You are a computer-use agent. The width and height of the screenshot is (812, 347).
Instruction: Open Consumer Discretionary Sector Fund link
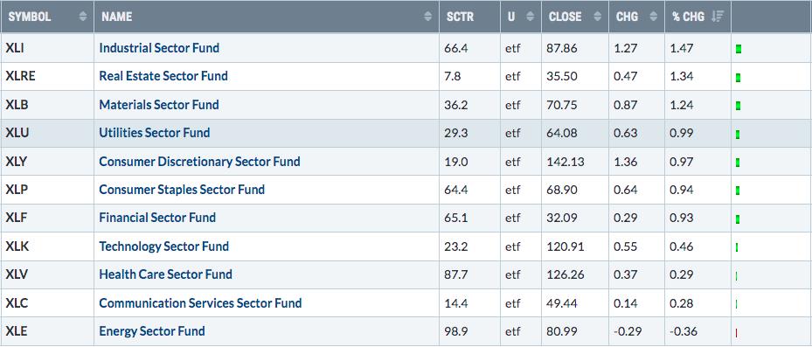[x=199, y=162]
